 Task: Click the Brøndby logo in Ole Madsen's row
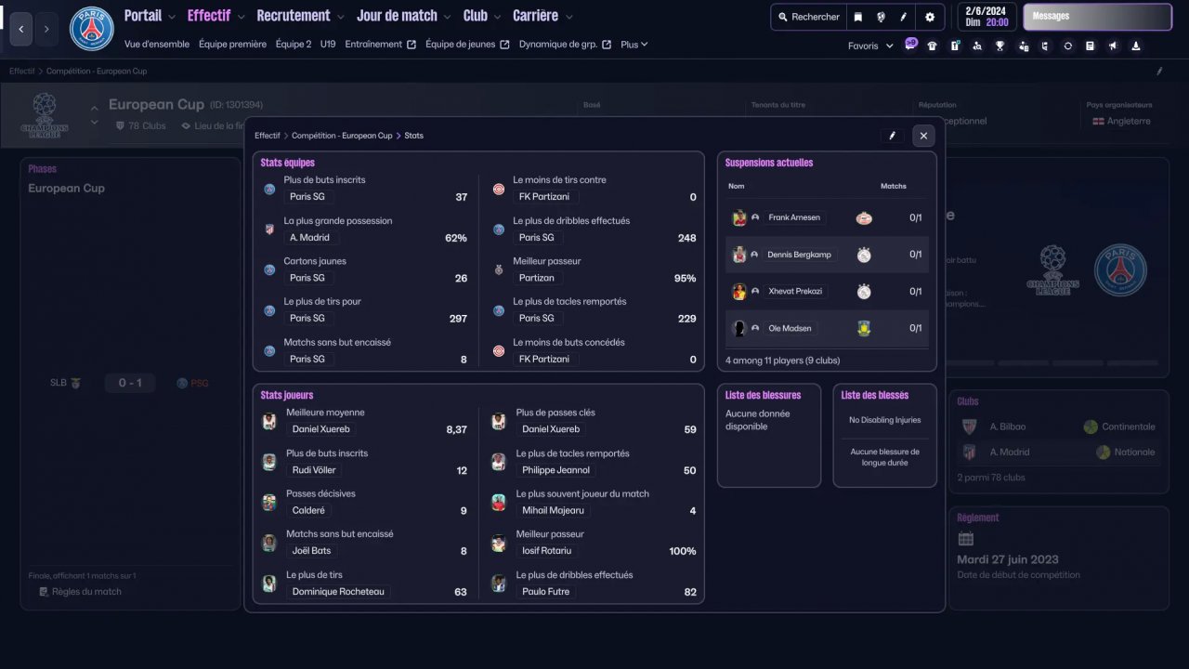[864, 328]
